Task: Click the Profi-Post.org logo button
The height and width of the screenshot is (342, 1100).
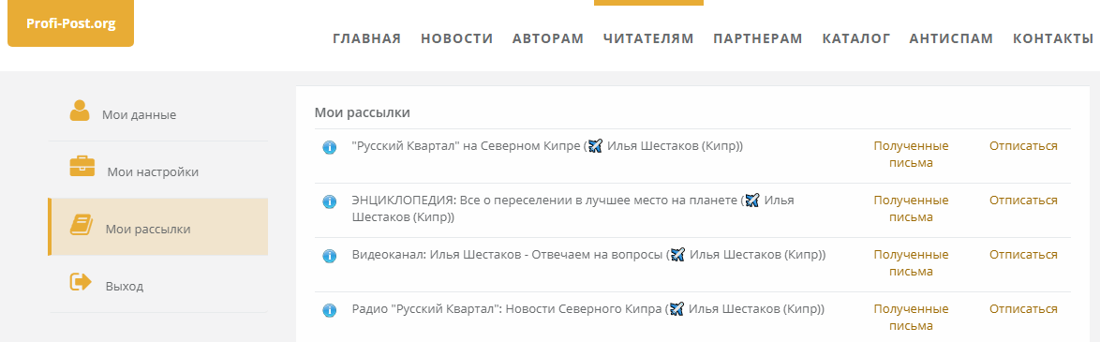Action: pyautogui.click(x=70, y=23)
